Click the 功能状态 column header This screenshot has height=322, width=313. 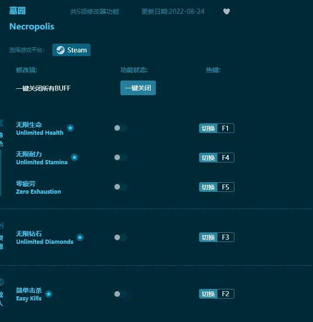[x=134, y=70]
